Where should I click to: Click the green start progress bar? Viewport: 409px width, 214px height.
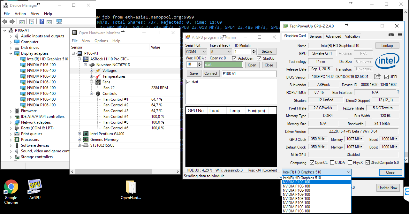click(223, 65)
